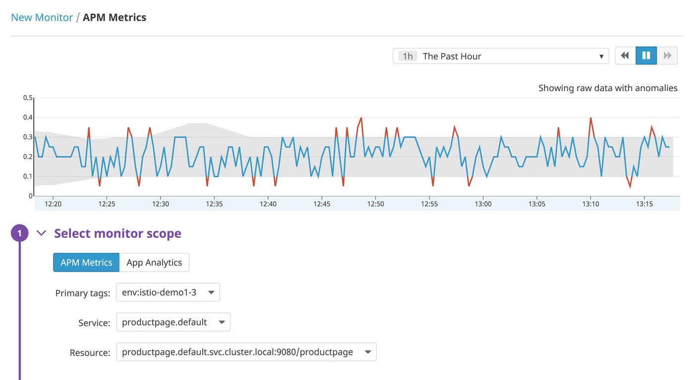This screenshot has width=694, height=380.
Task: Switch to the App Analytics tab
Action: (x=154, y=263)
